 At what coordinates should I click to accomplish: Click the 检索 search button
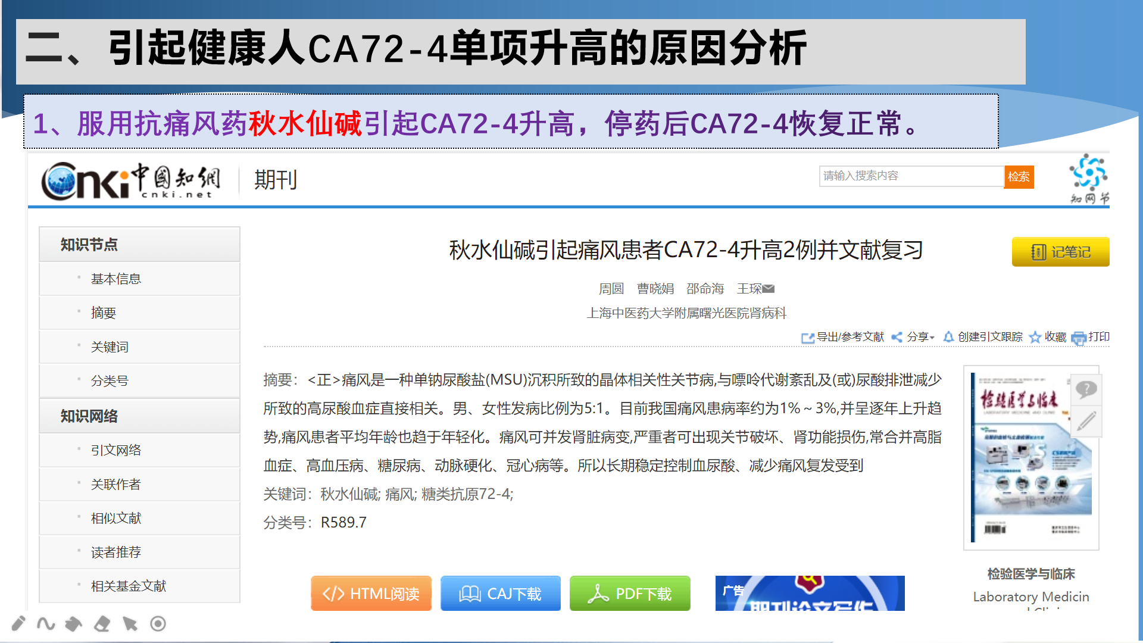[x=1019, y=177]
